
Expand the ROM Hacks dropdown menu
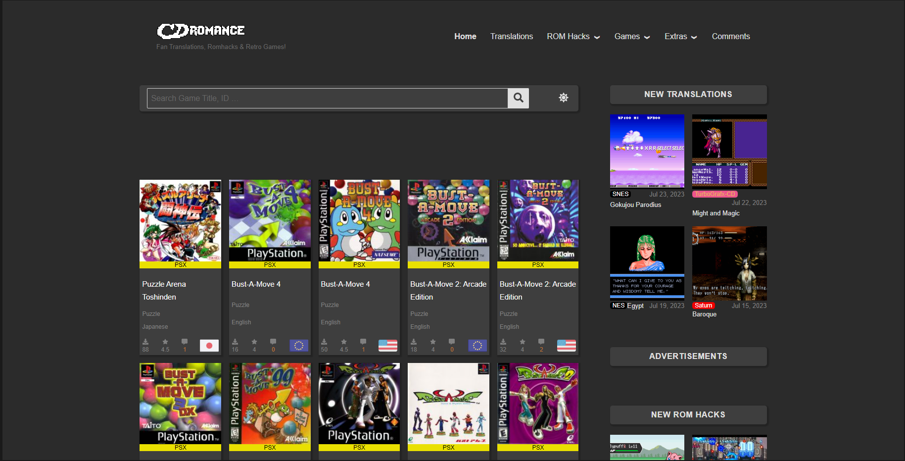tap(573, 37)
